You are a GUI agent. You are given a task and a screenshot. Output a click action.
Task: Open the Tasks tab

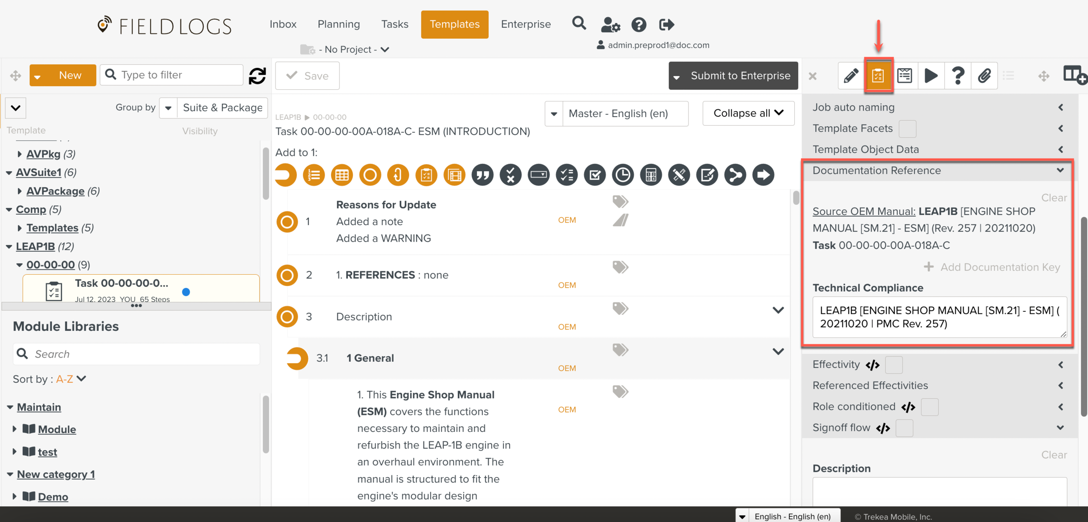pos(395,24)
